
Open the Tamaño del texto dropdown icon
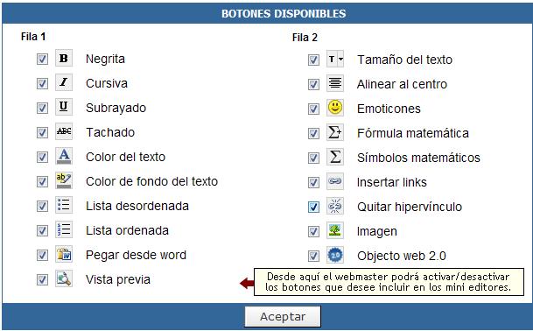[x=335, y=59]
